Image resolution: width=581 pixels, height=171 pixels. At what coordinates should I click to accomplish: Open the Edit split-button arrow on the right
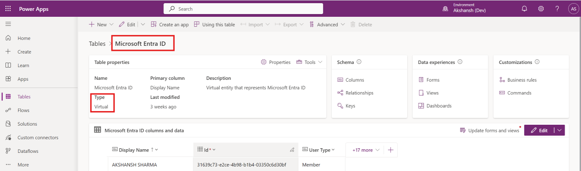point(560,130)
